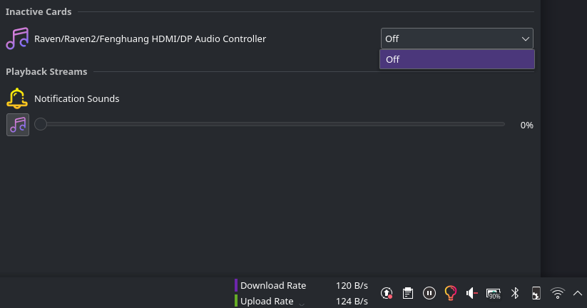
Task: Open the night color lightbulb icon
Action: (x=450, y=293)
